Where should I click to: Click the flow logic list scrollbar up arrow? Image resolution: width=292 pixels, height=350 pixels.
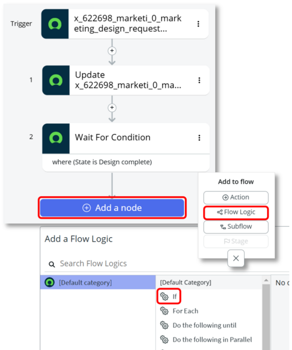coord(266,280)
